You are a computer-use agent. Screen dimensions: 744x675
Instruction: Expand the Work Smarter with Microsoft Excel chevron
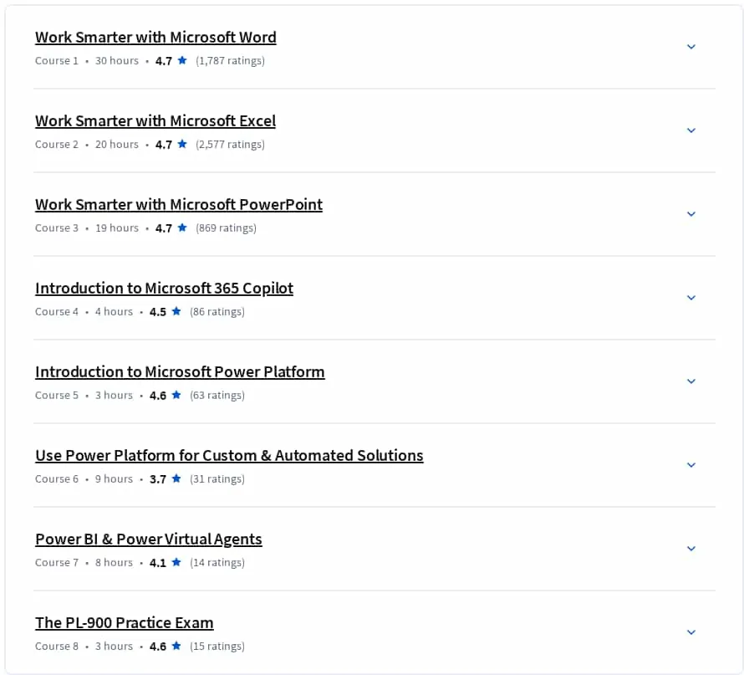[x=690, y=130]
